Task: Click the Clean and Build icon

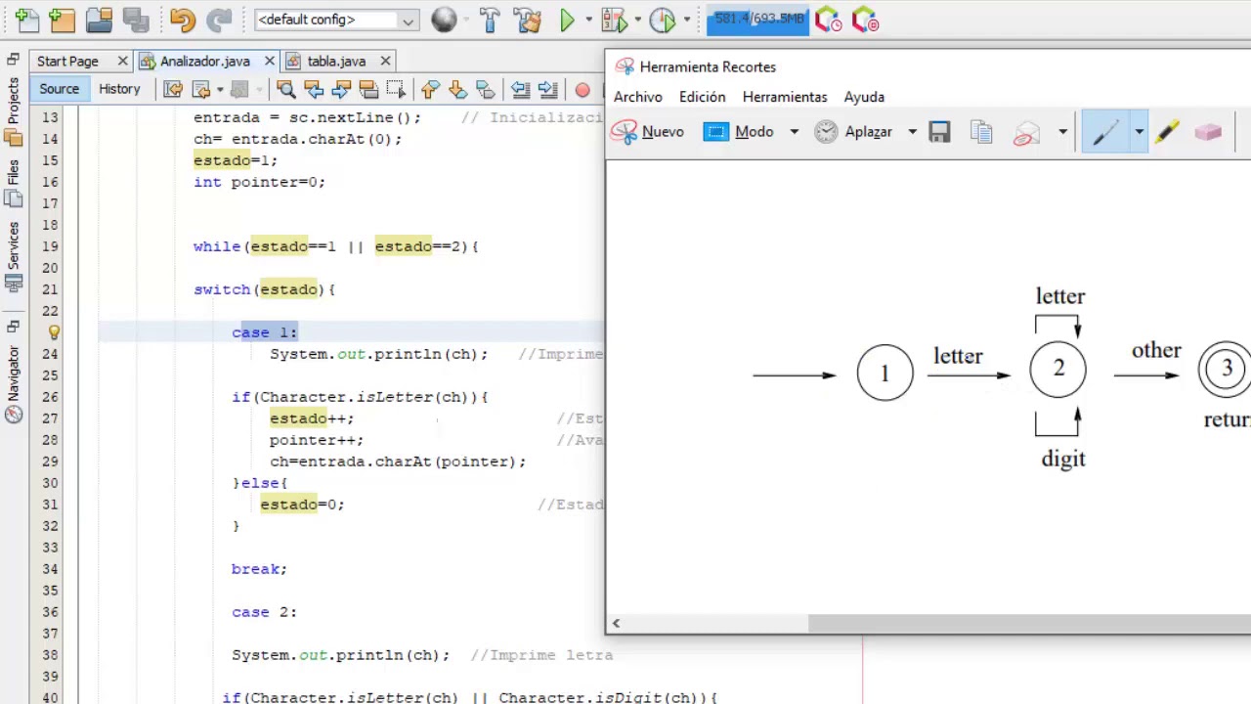Action: (x=527, y=20)
